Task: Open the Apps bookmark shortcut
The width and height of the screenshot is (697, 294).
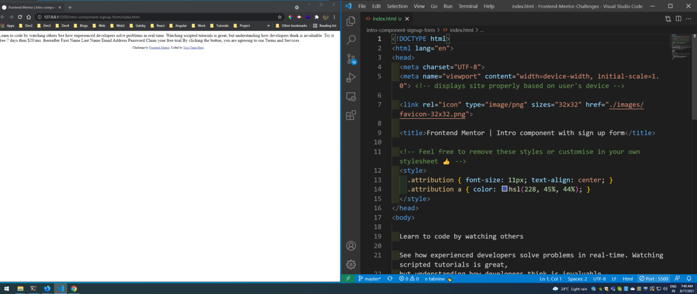Action: [7, 25]
